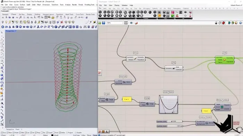The image size is (243, 136).
Task: Toggle the Cen object snap checkbox
Action: (26, 133)
